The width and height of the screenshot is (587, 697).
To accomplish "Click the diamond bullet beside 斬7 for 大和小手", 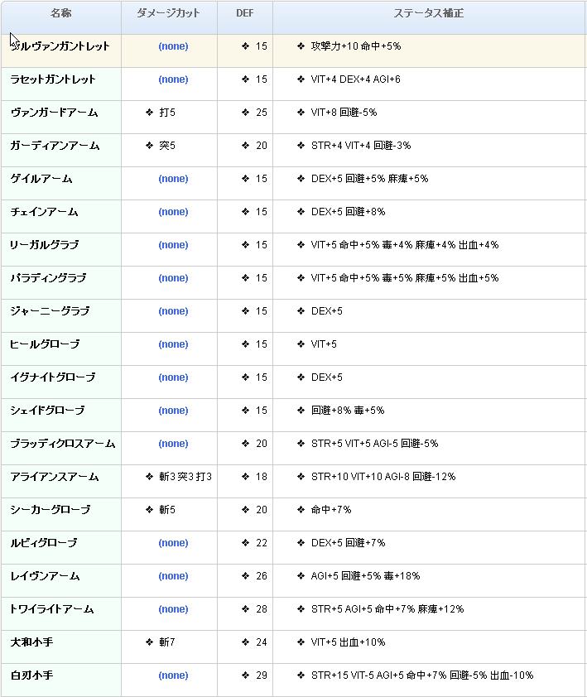I will tap(149, 642).
